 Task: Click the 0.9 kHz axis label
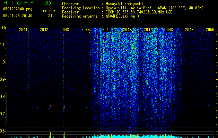(3, 79)
